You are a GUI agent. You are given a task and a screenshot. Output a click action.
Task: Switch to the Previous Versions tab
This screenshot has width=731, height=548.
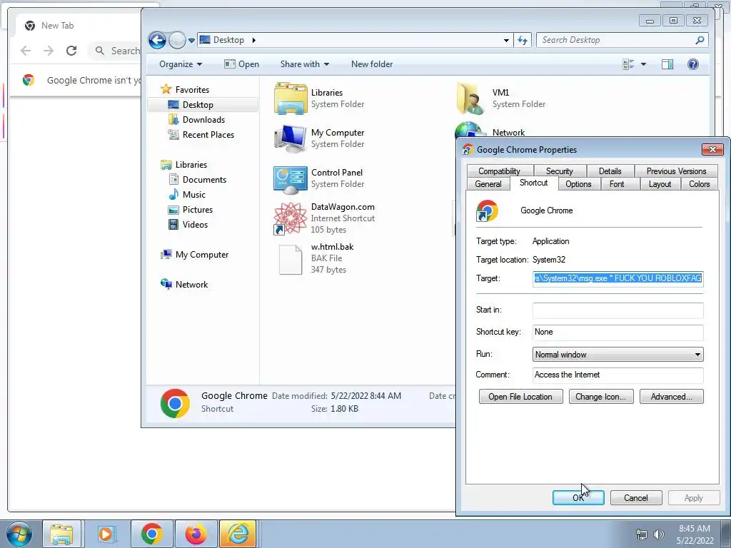pyautogui.click(x=676, y=171)
